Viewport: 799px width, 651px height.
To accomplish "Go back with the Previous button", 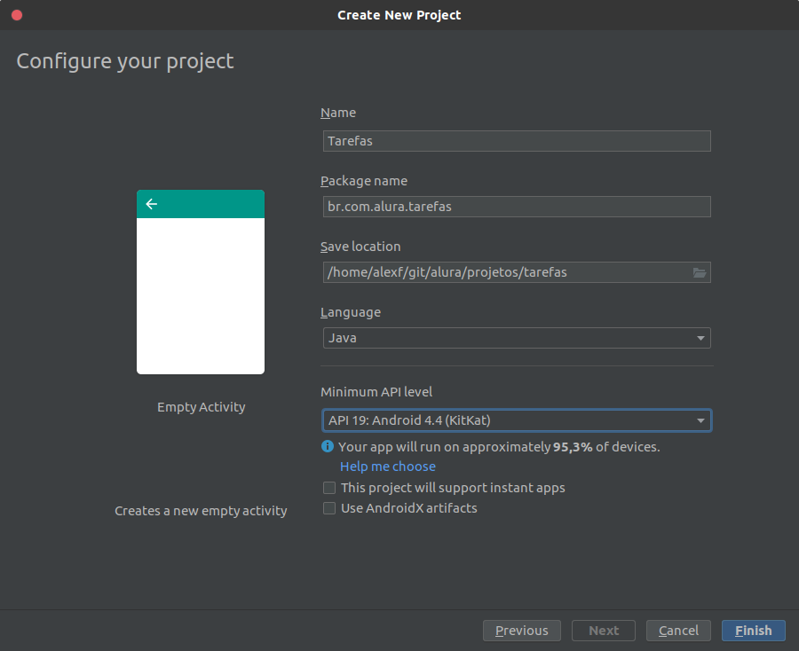I will coord(522,631).
